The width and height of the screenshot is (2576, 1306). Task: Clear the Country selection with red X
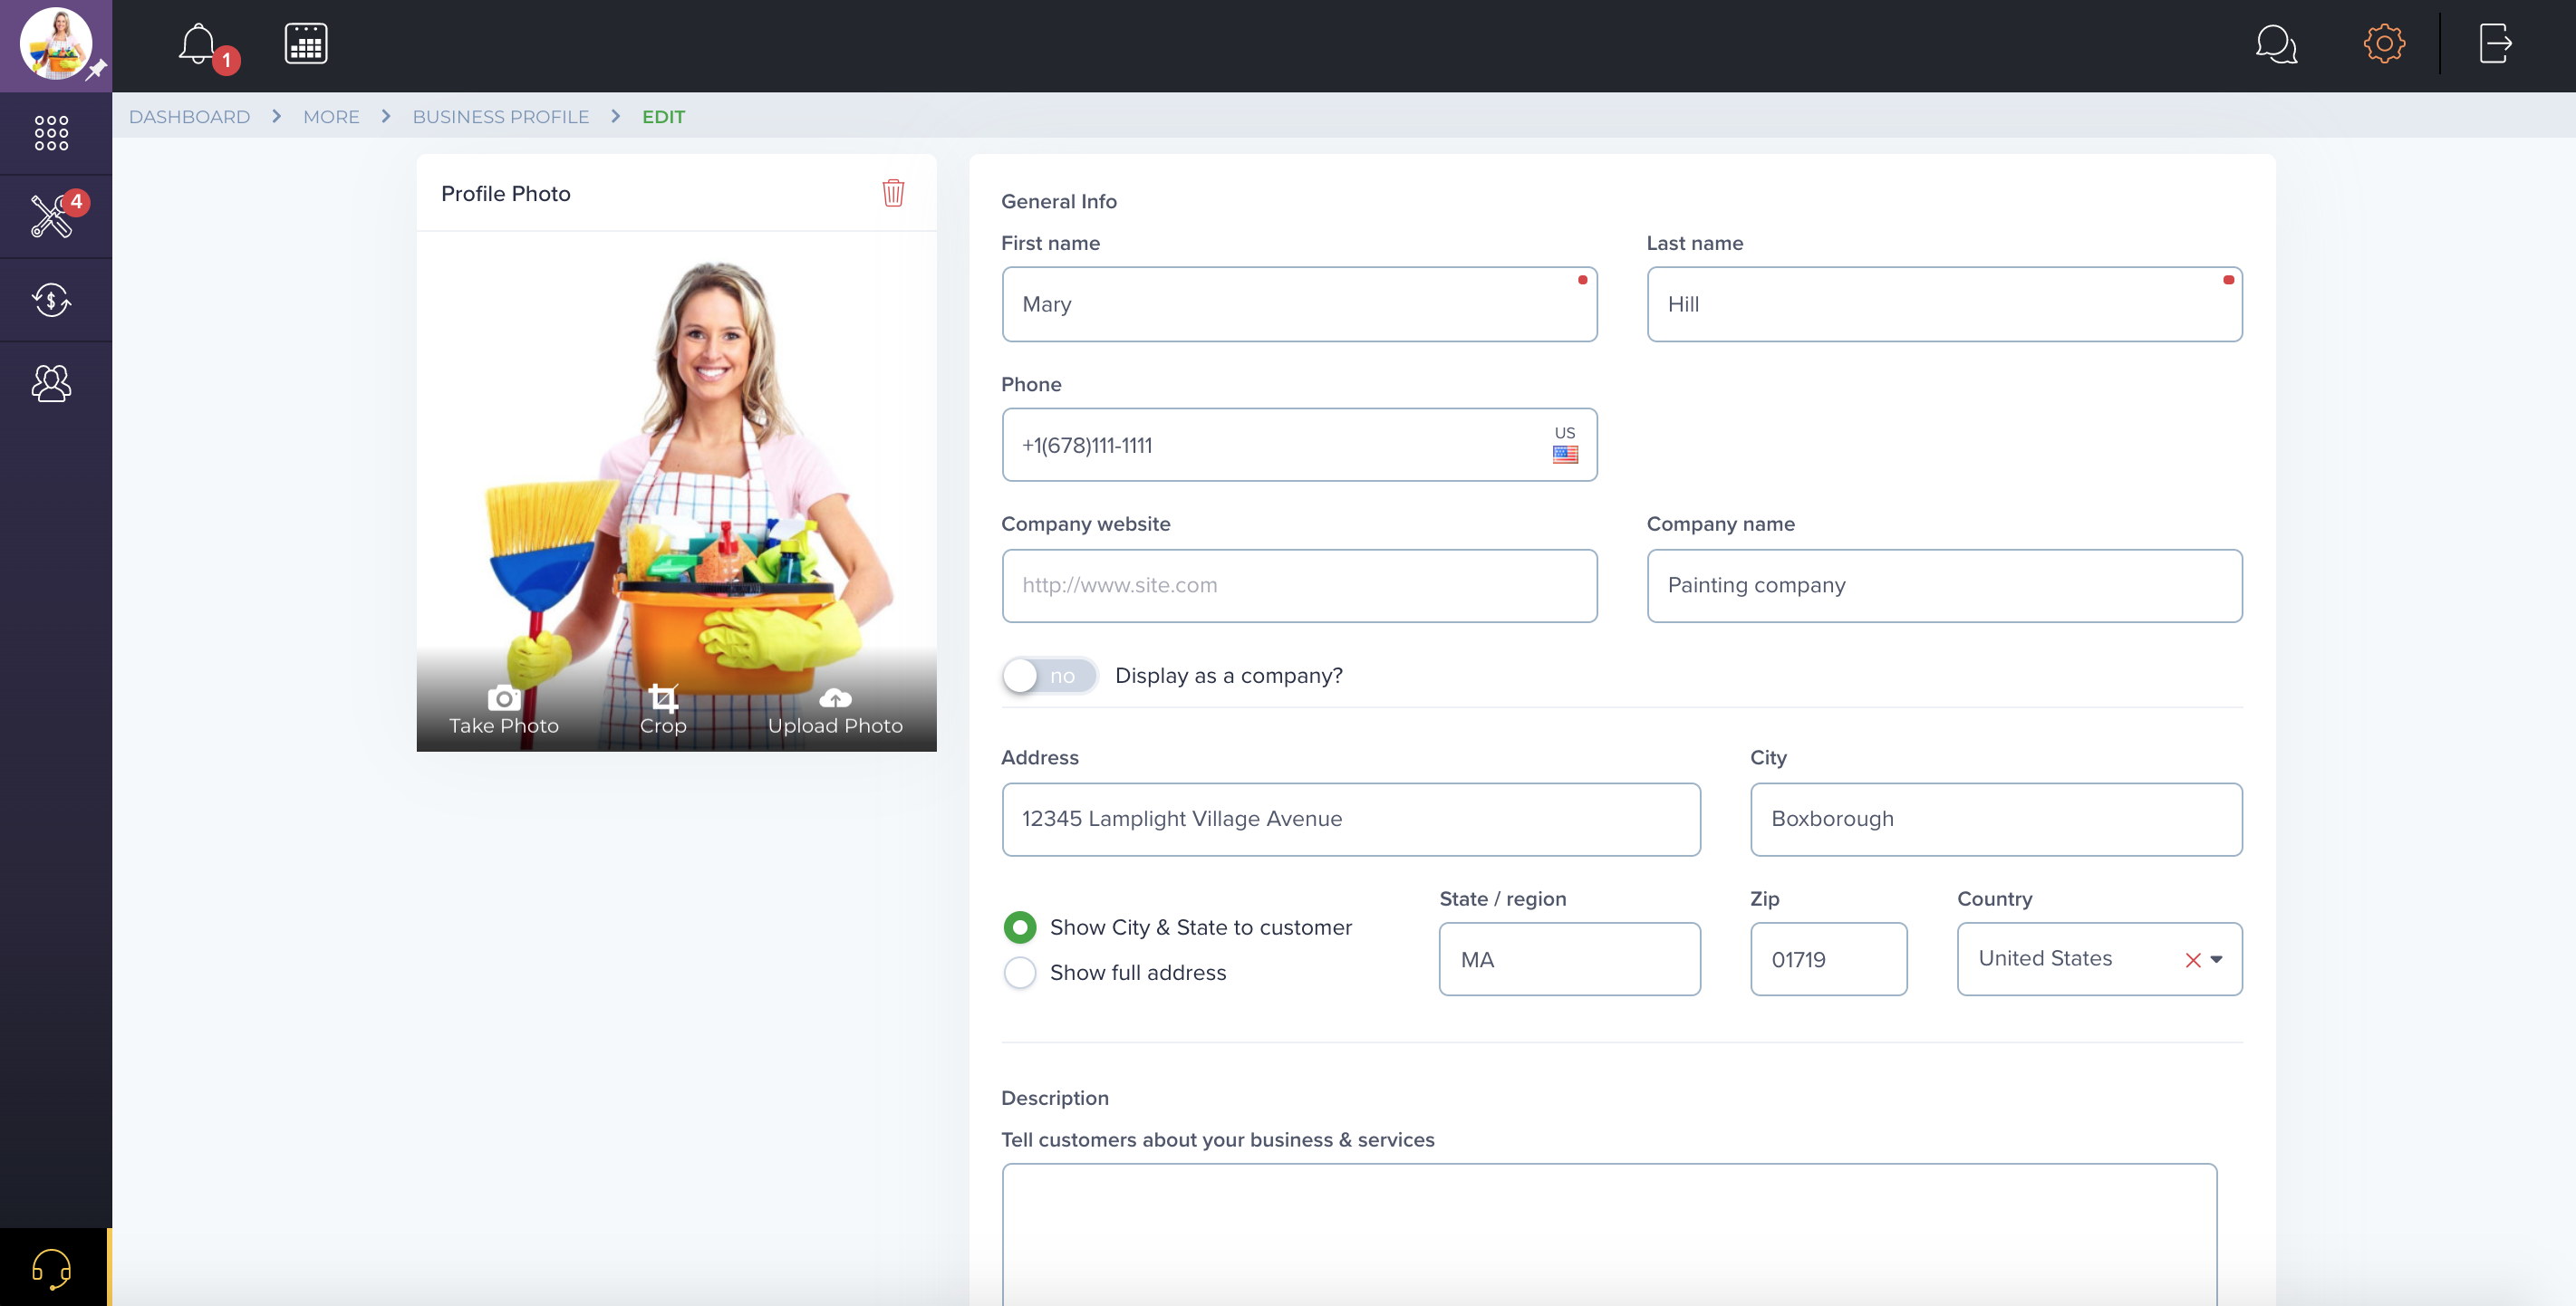click(x=2193, y=959)
